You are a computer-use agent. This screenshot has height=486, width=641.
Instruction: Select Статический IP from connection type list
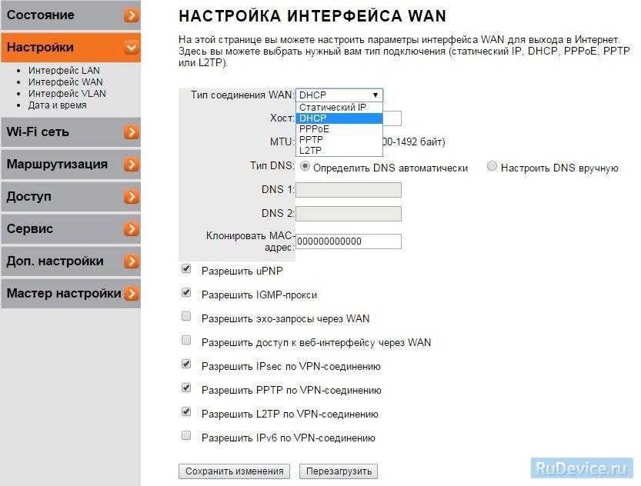pos(339,108)
